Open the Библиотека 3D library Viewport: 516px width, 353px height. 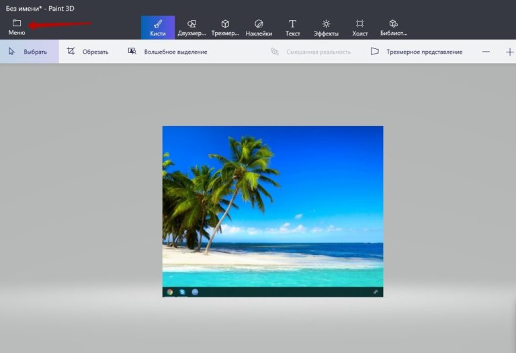click(394, 28)
